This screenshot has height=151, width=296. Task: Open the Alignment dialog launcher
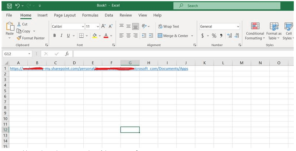[195, 45]
